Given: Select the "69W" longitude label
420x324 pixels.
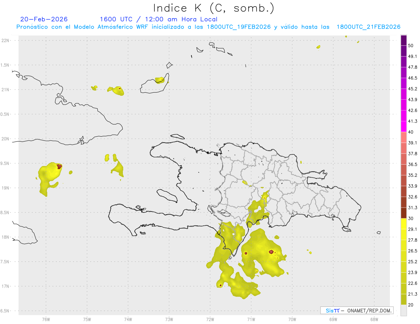Looking at the screenshot, I should (x=333, y=319).
